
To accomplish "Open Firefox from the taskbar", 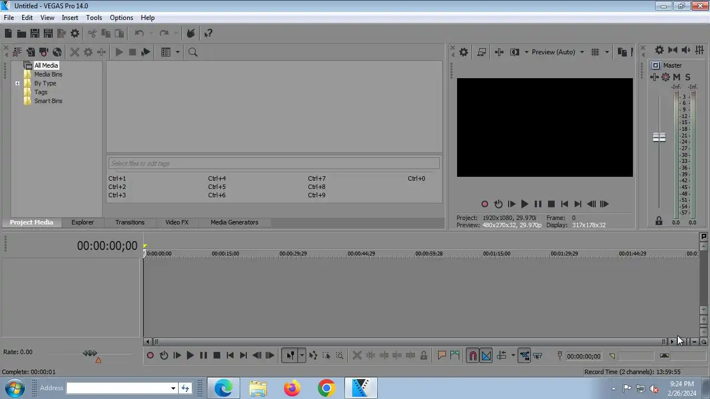I will pos(292,388).
